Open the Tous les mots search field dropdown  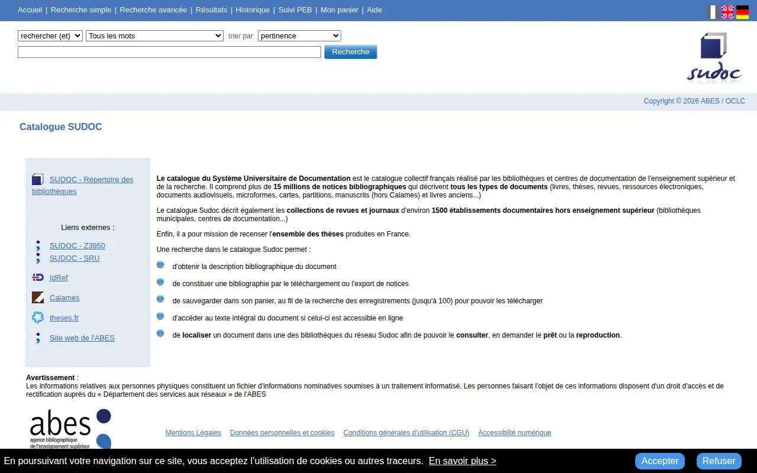[x=154, y=35]
